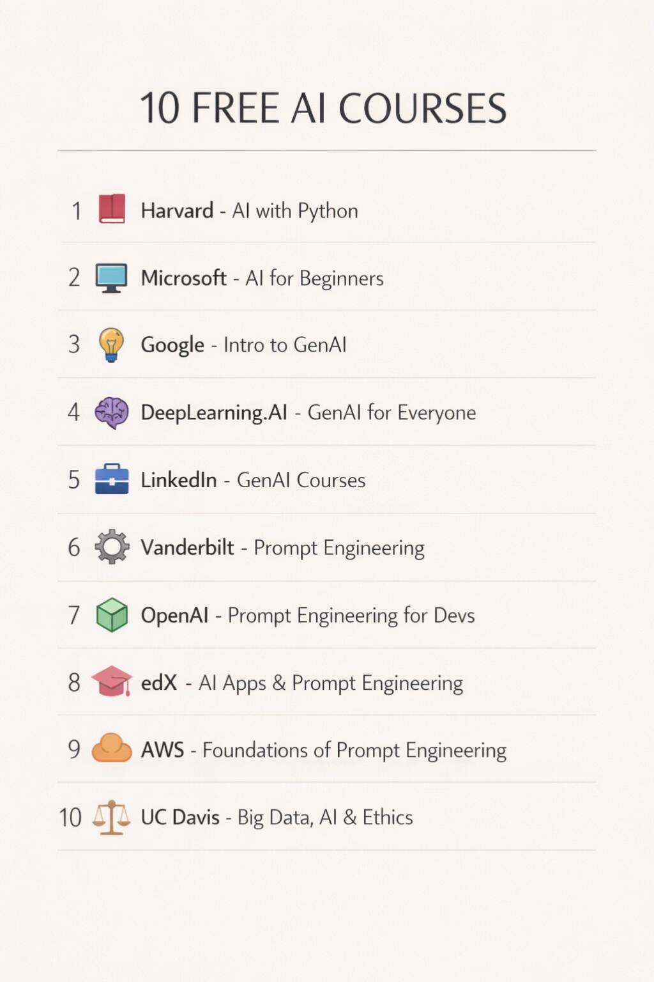This screenshot has height=982, width=654.
Task: Click the computer monitor icon beside Microsoft
Action: 111,277
